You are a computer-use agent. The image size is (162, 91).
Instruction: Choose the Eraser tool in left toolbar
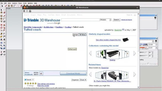click(4, 13)
